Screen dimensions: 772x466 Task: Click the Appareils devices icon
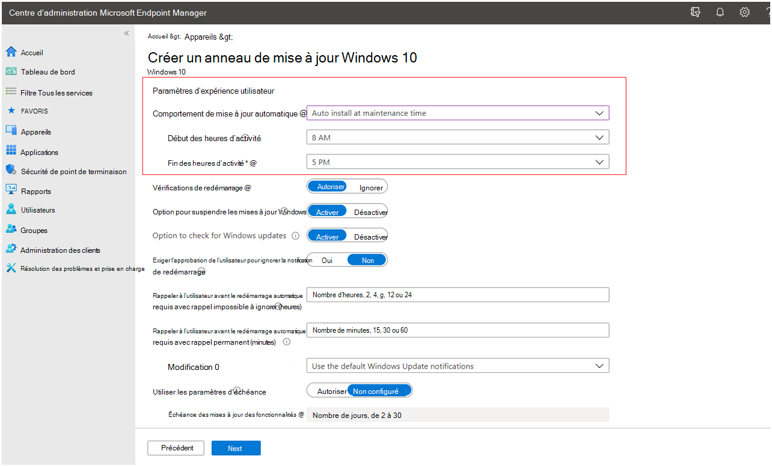tap(11, 131)
